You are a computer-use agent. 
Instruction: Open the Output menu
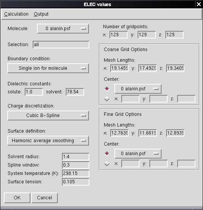coord(41,14)
